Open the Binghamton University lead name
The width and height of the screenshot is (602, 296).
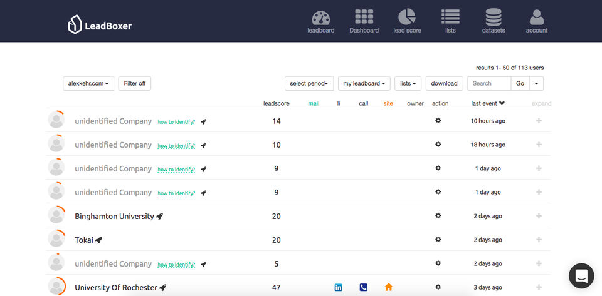click(114, 217)
